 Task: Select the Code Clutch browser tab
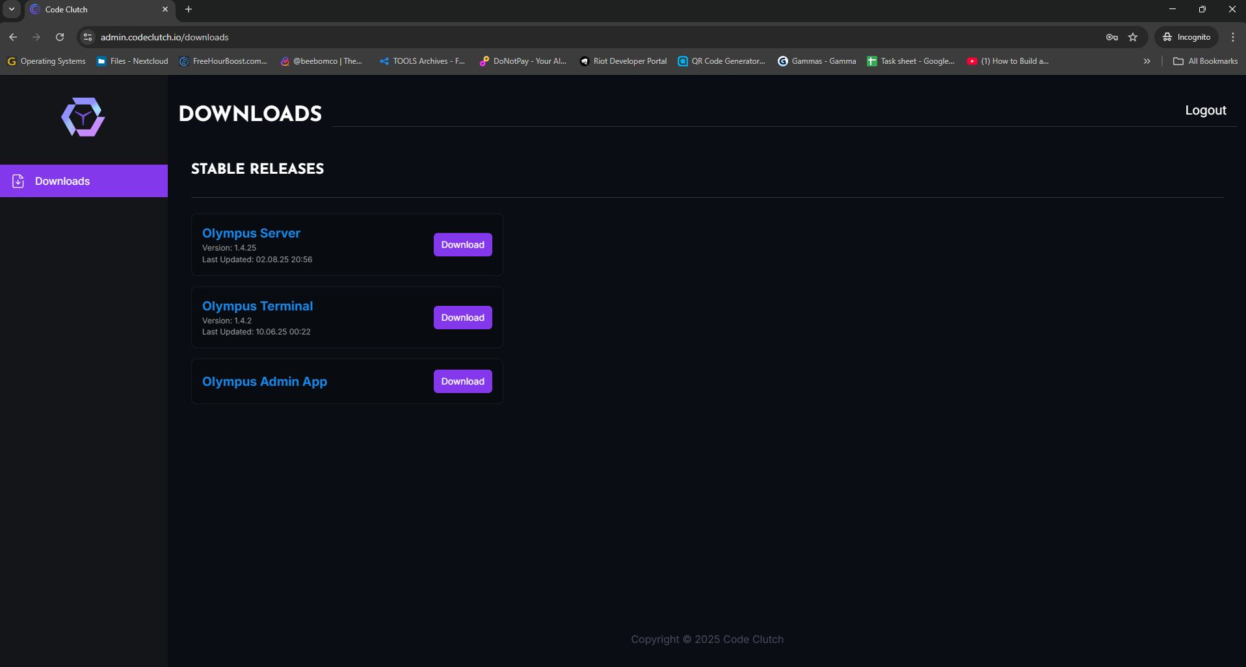tap(91, 9)
